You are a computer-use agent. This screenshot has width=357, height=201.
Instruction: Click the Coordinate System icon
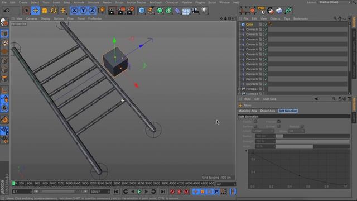(102, 11)
